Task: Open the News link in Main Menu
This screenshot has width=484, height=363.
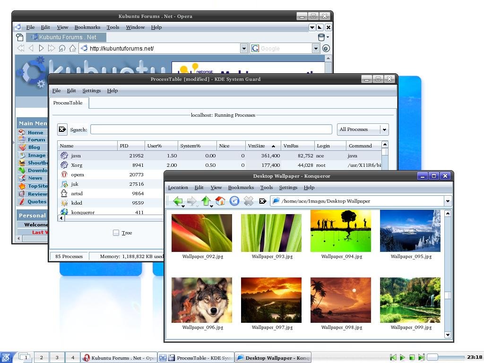Action: point(35,178)
